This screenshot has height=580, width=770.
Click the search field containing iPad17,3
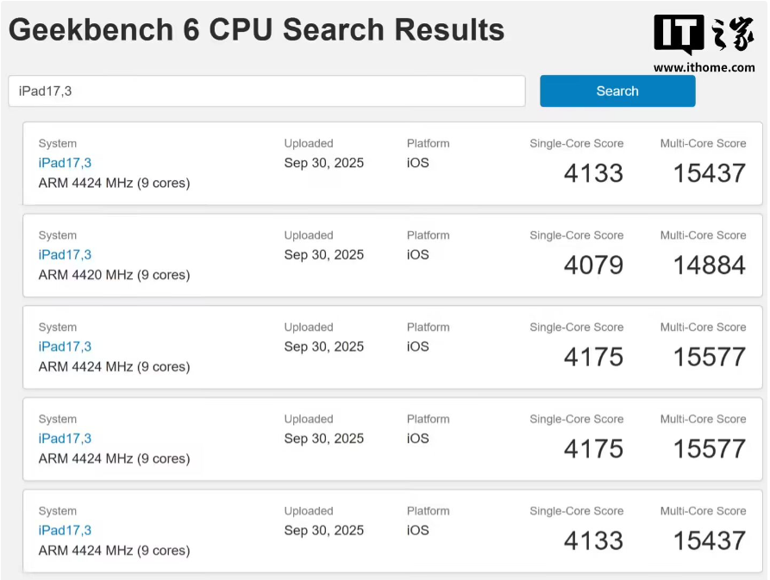click(x=266, y=91)
